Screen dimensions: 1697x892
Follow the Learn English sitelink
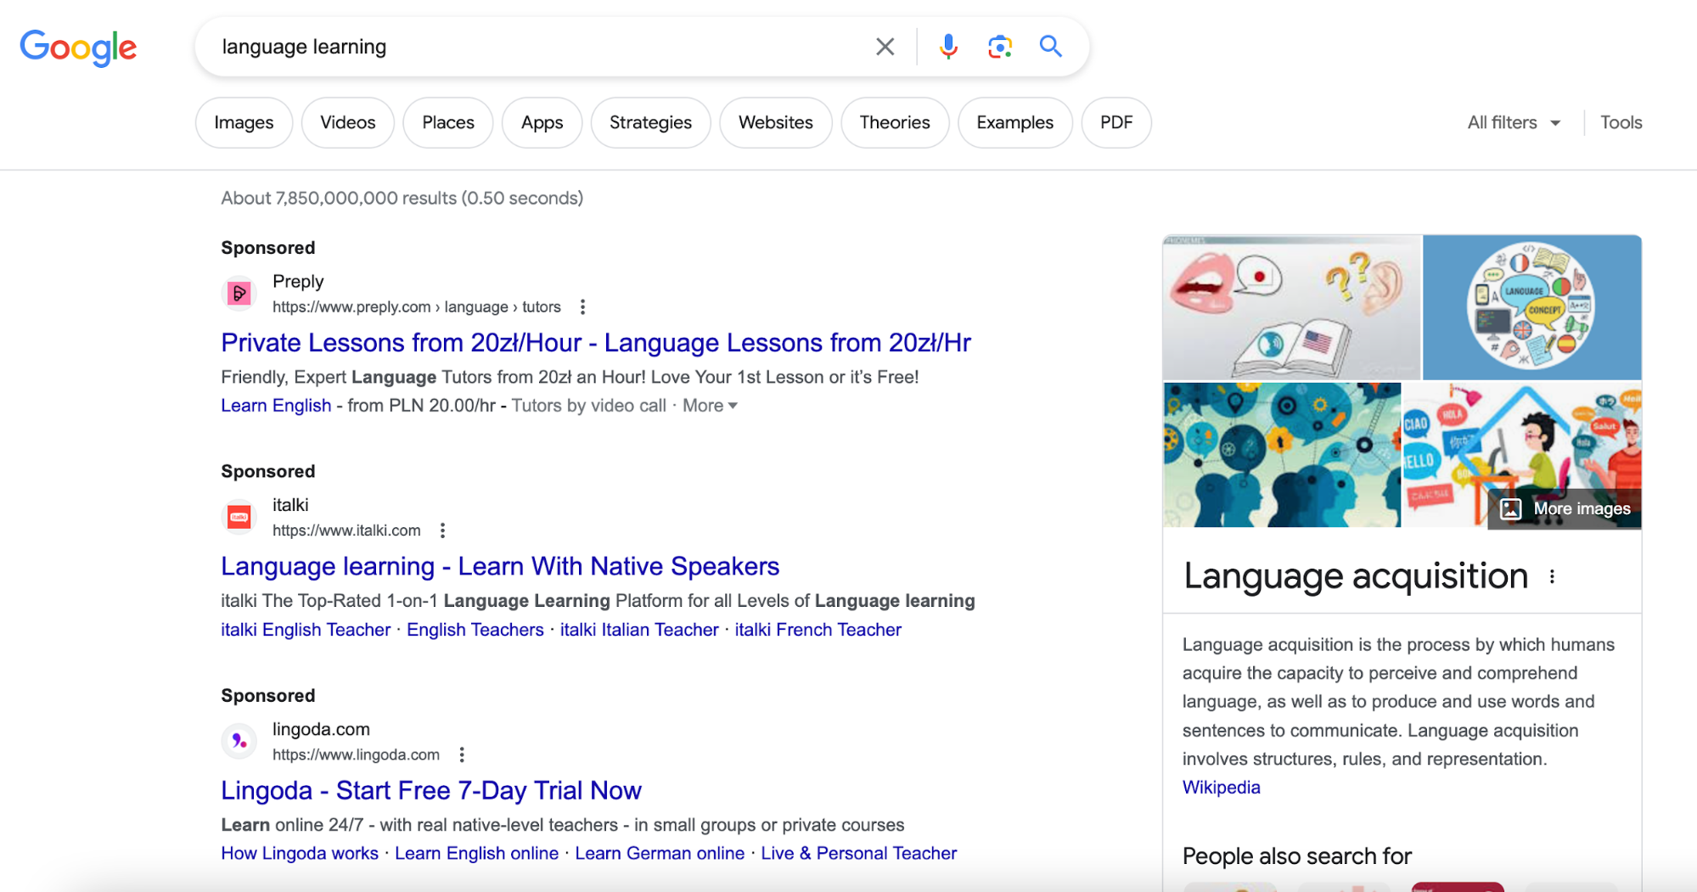coord(276,406)
